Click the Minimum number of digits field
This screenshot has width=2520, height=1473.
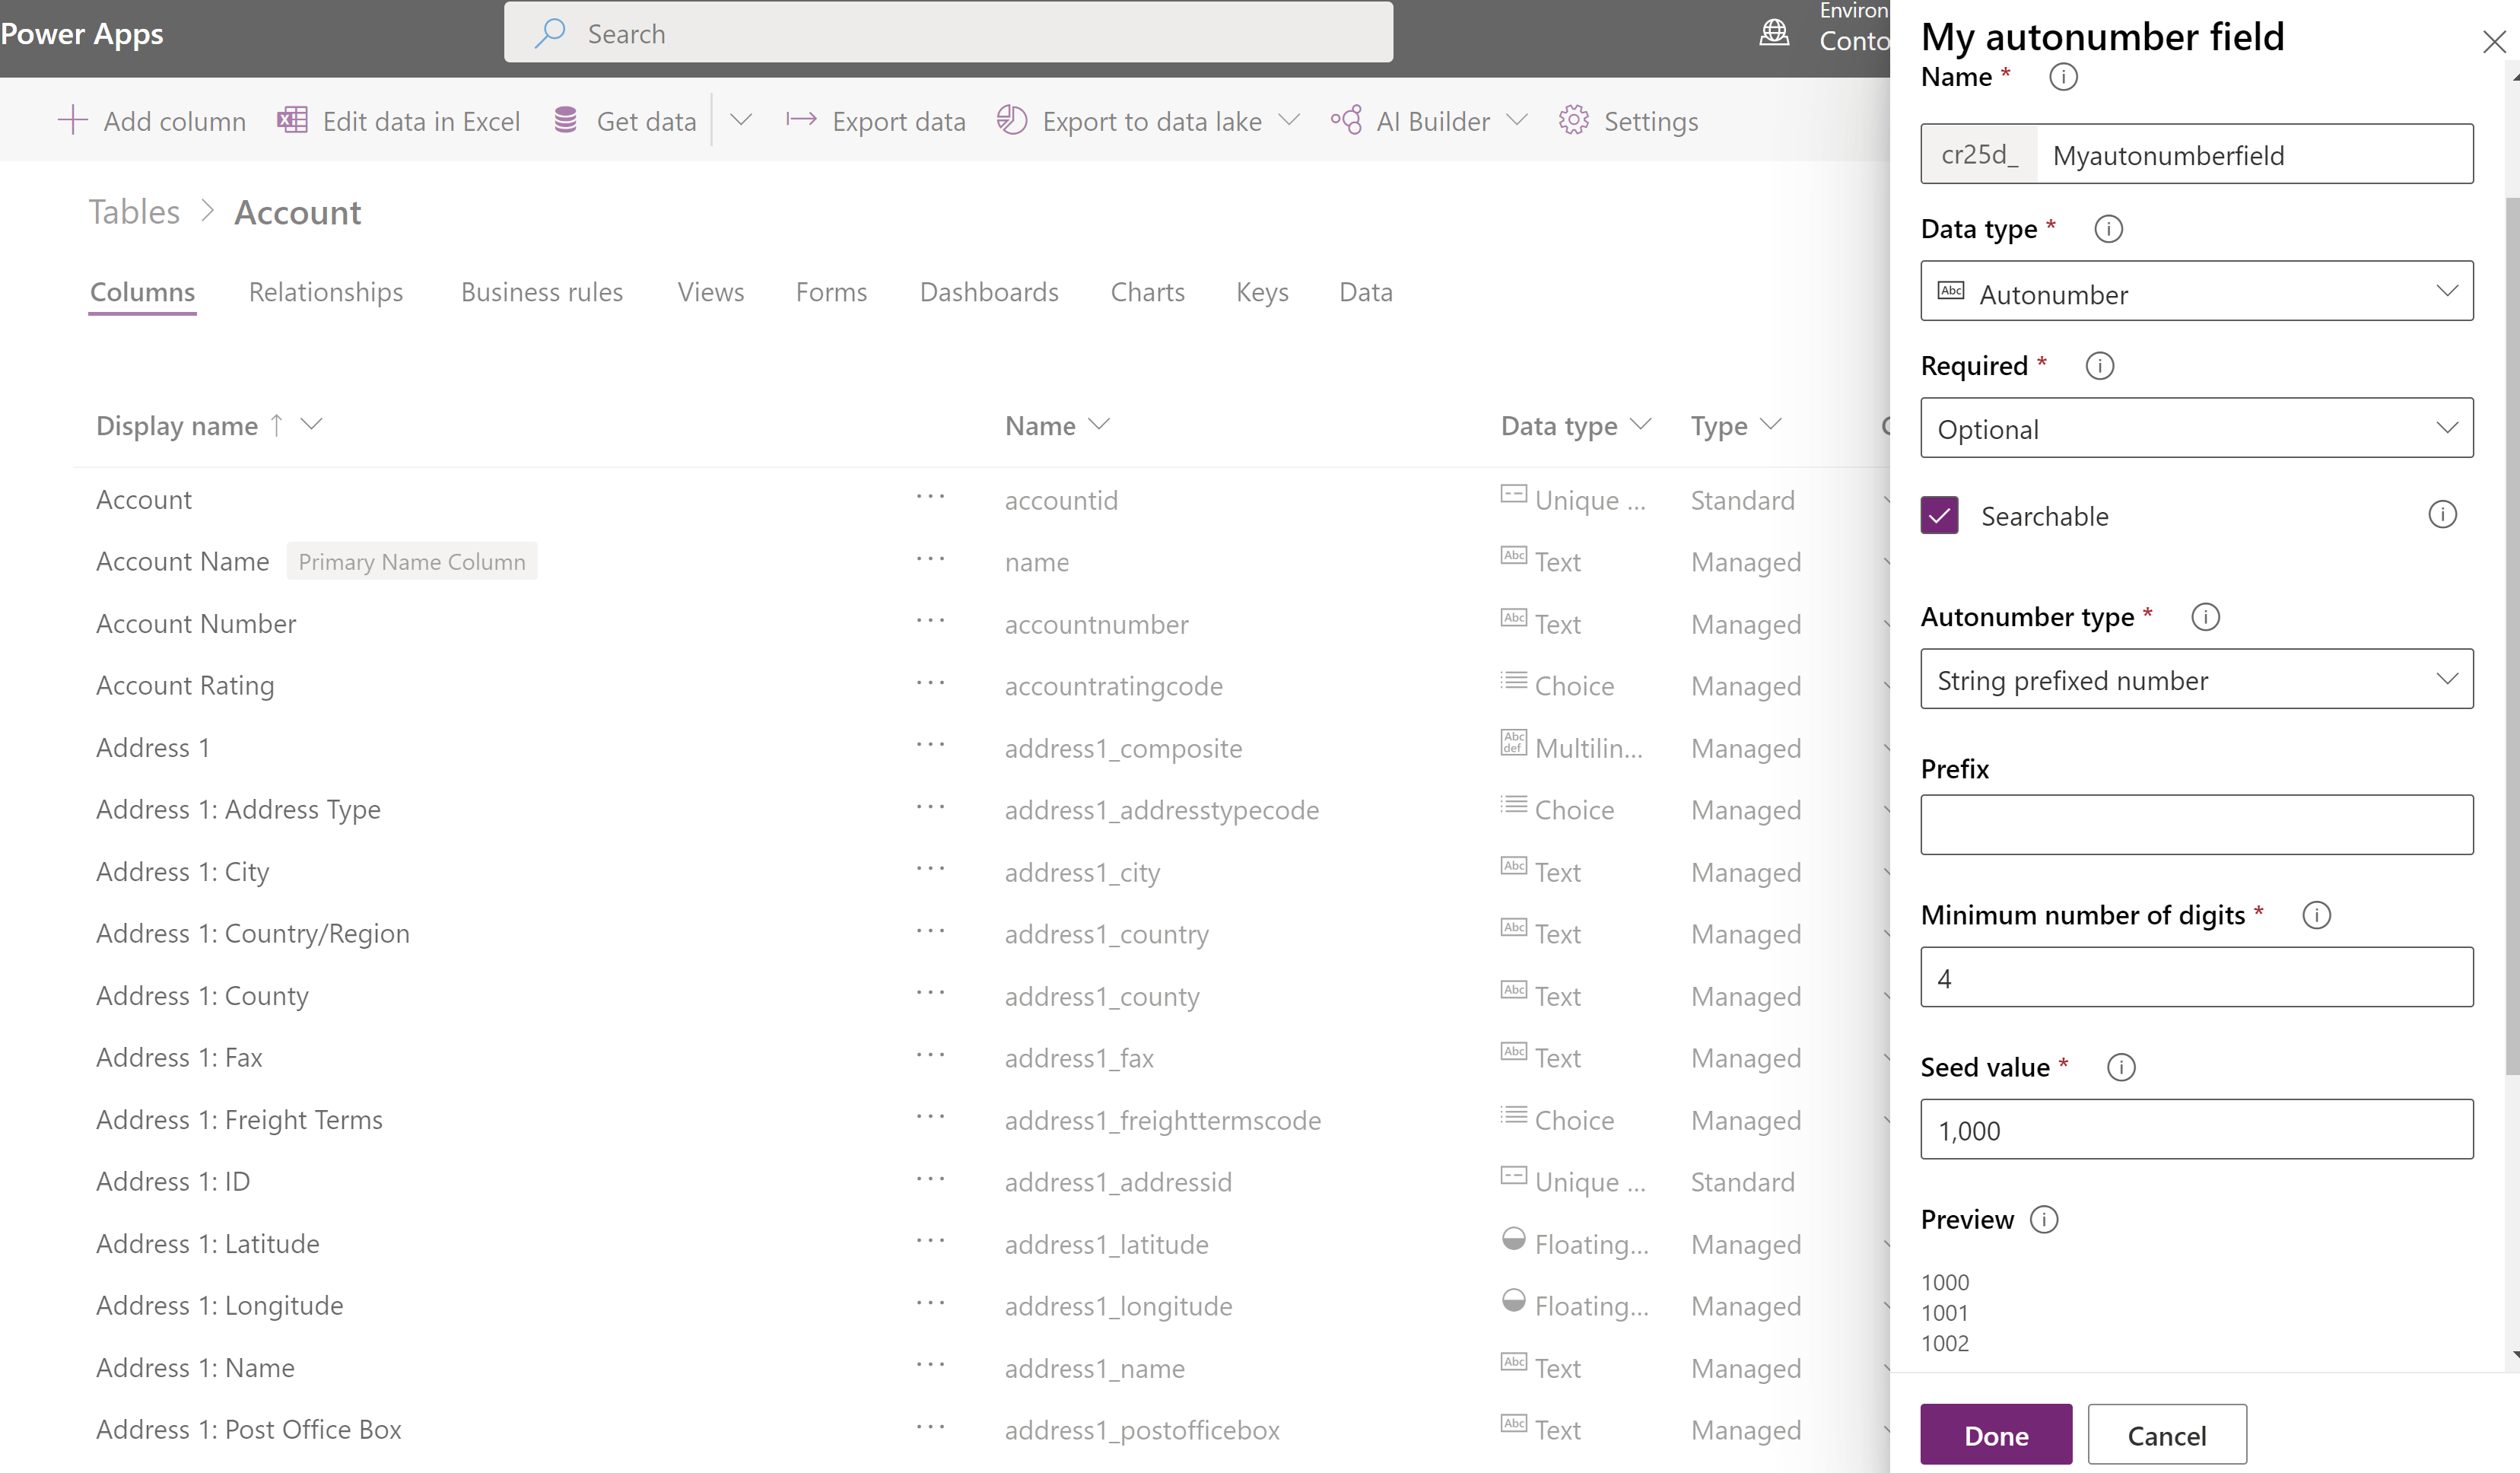2197,977
